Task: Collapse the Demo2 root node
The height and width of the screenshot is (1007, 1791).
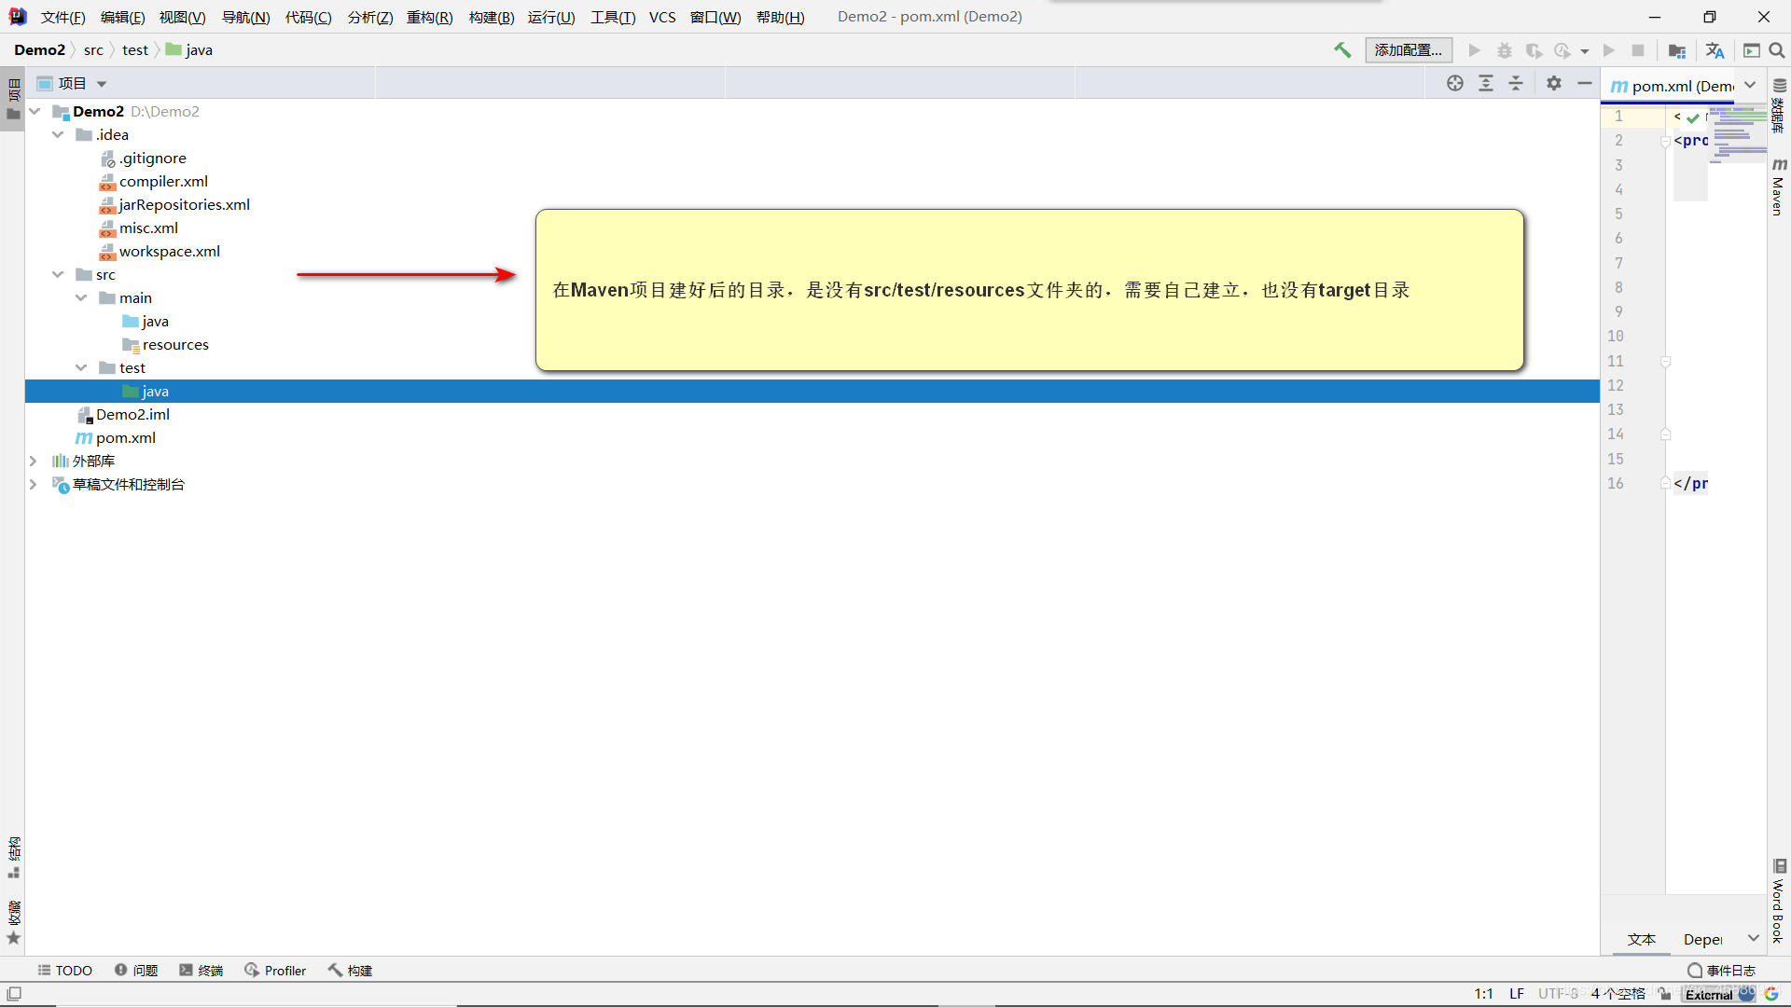Action: [35, 111]
